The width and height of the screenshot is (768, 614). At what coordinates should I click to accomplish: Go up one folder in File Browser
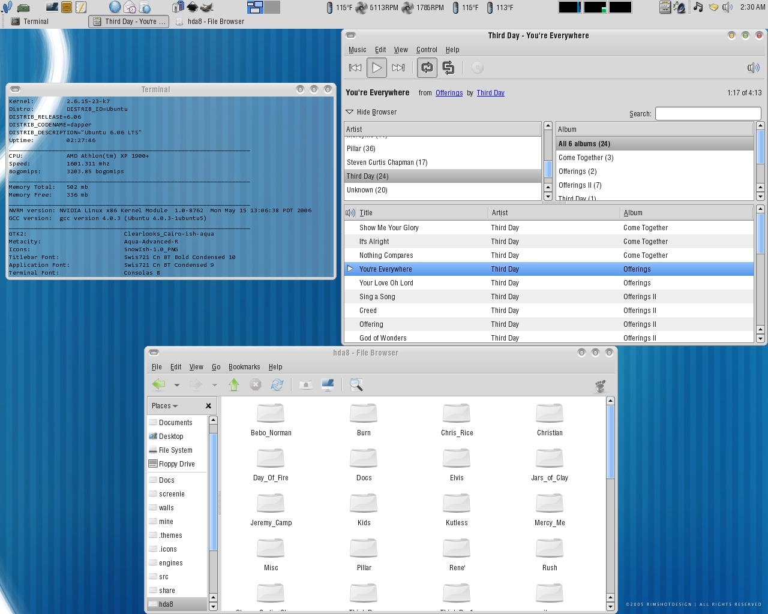click(234, 385)
